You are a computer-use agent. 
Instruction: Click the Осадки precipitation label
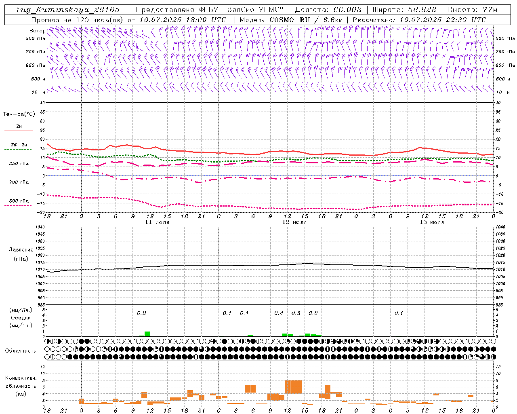point(21,318)
